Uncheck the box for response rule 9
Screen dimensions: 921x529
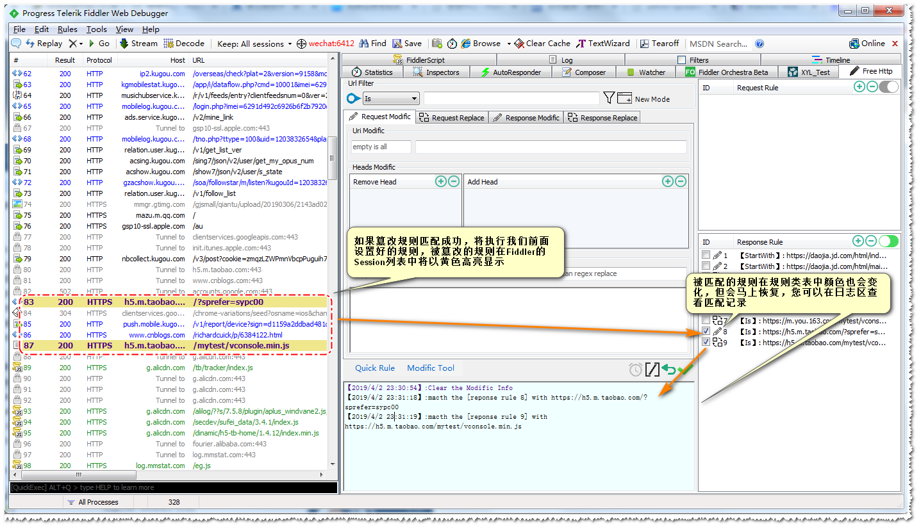point(706,342)
